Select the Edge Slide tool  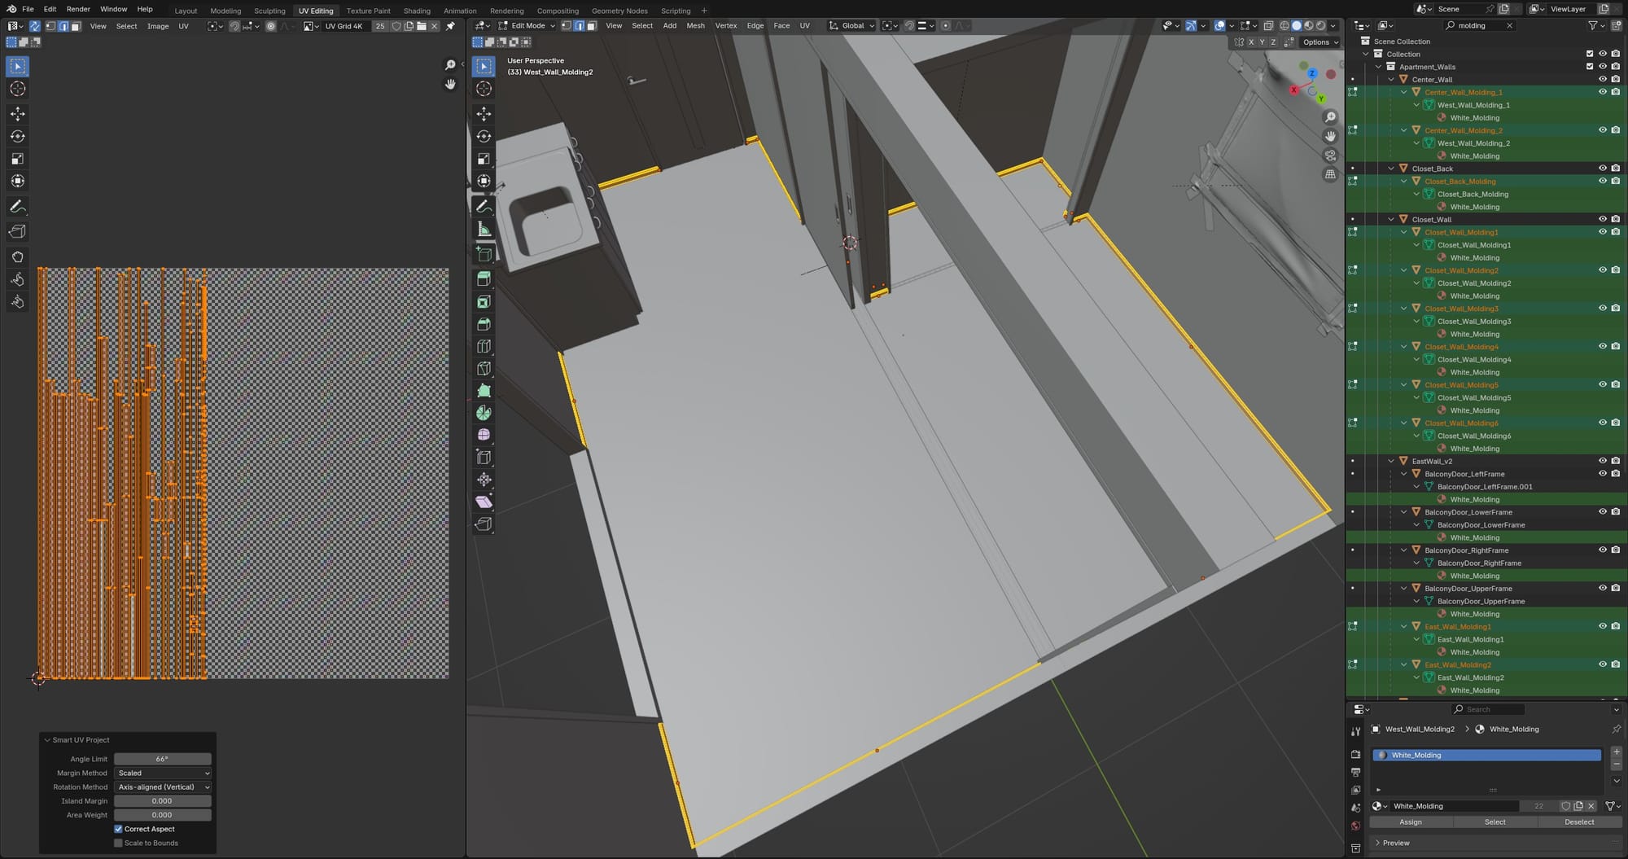[484, 458]
